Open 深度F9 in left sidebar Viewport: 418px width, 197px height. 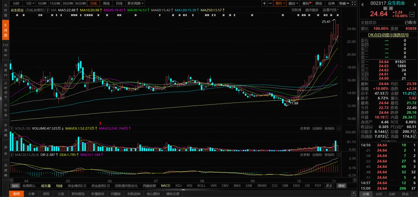click(x=6, y=69)
